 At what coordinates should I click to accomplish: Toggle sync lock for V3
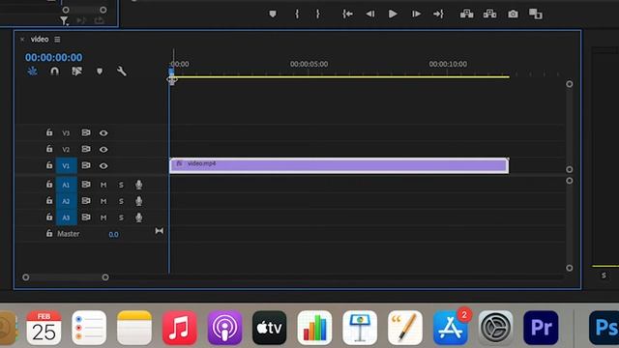tap(86, 132)
